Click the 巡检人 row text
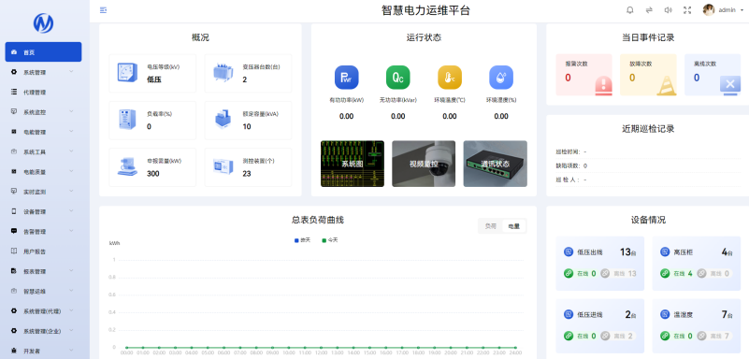 point(571,179)
